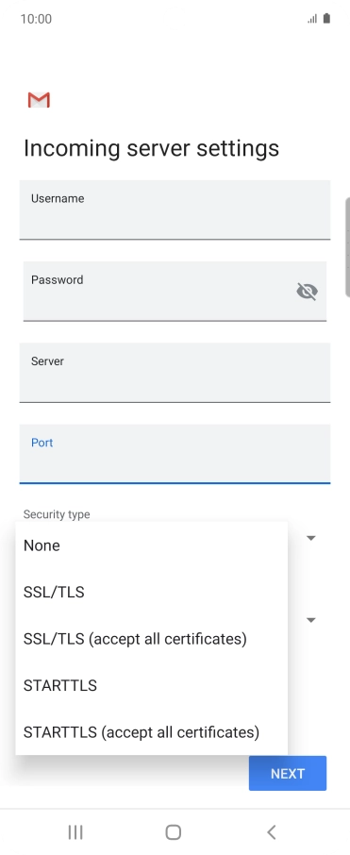This screenshot has width=350, height=855.
Task: Tap the home navigation icon
Action: coord(174,832)
